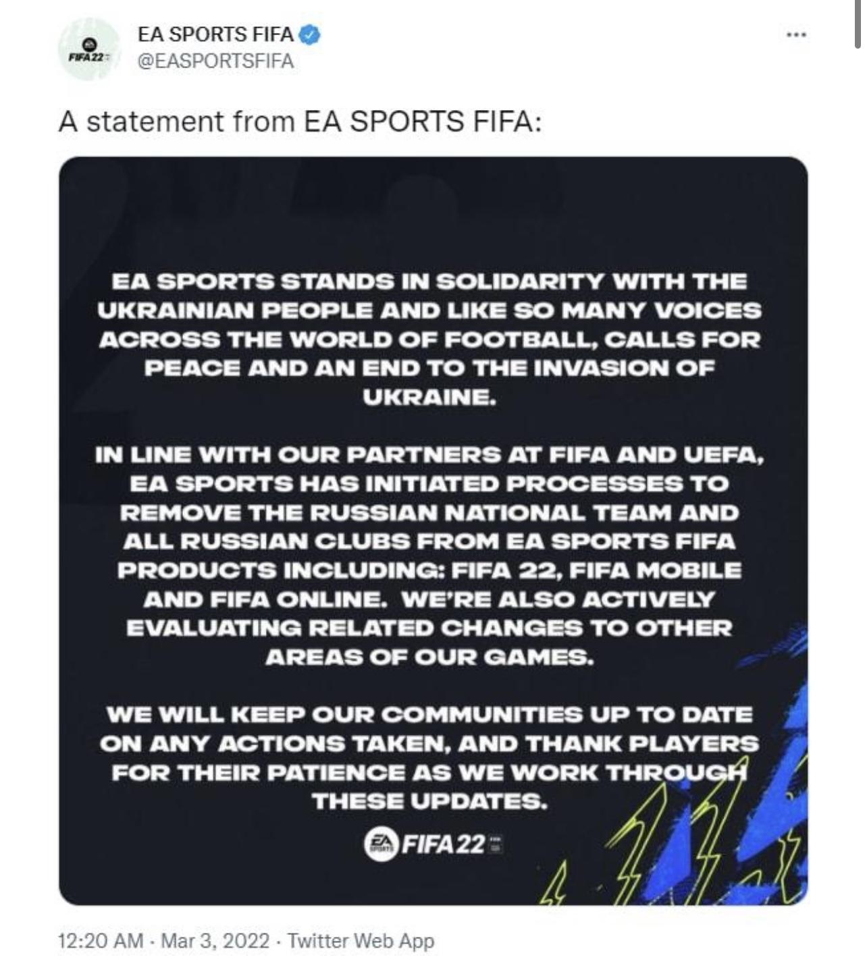
Task: Click the 12:20 AM timestamp
Action: coord(101,940)
